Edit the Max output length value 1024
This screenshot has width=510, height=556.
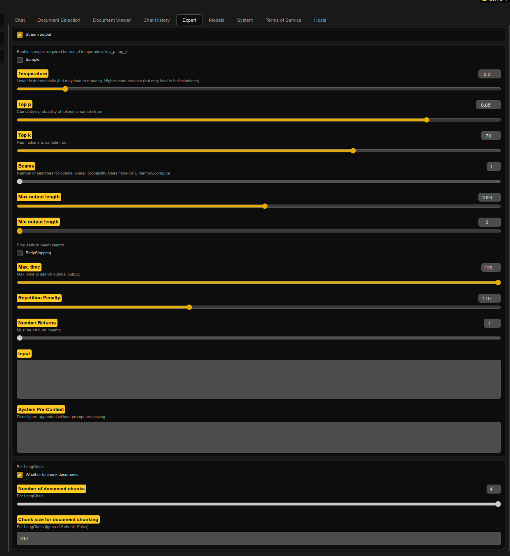coord(489,197)
